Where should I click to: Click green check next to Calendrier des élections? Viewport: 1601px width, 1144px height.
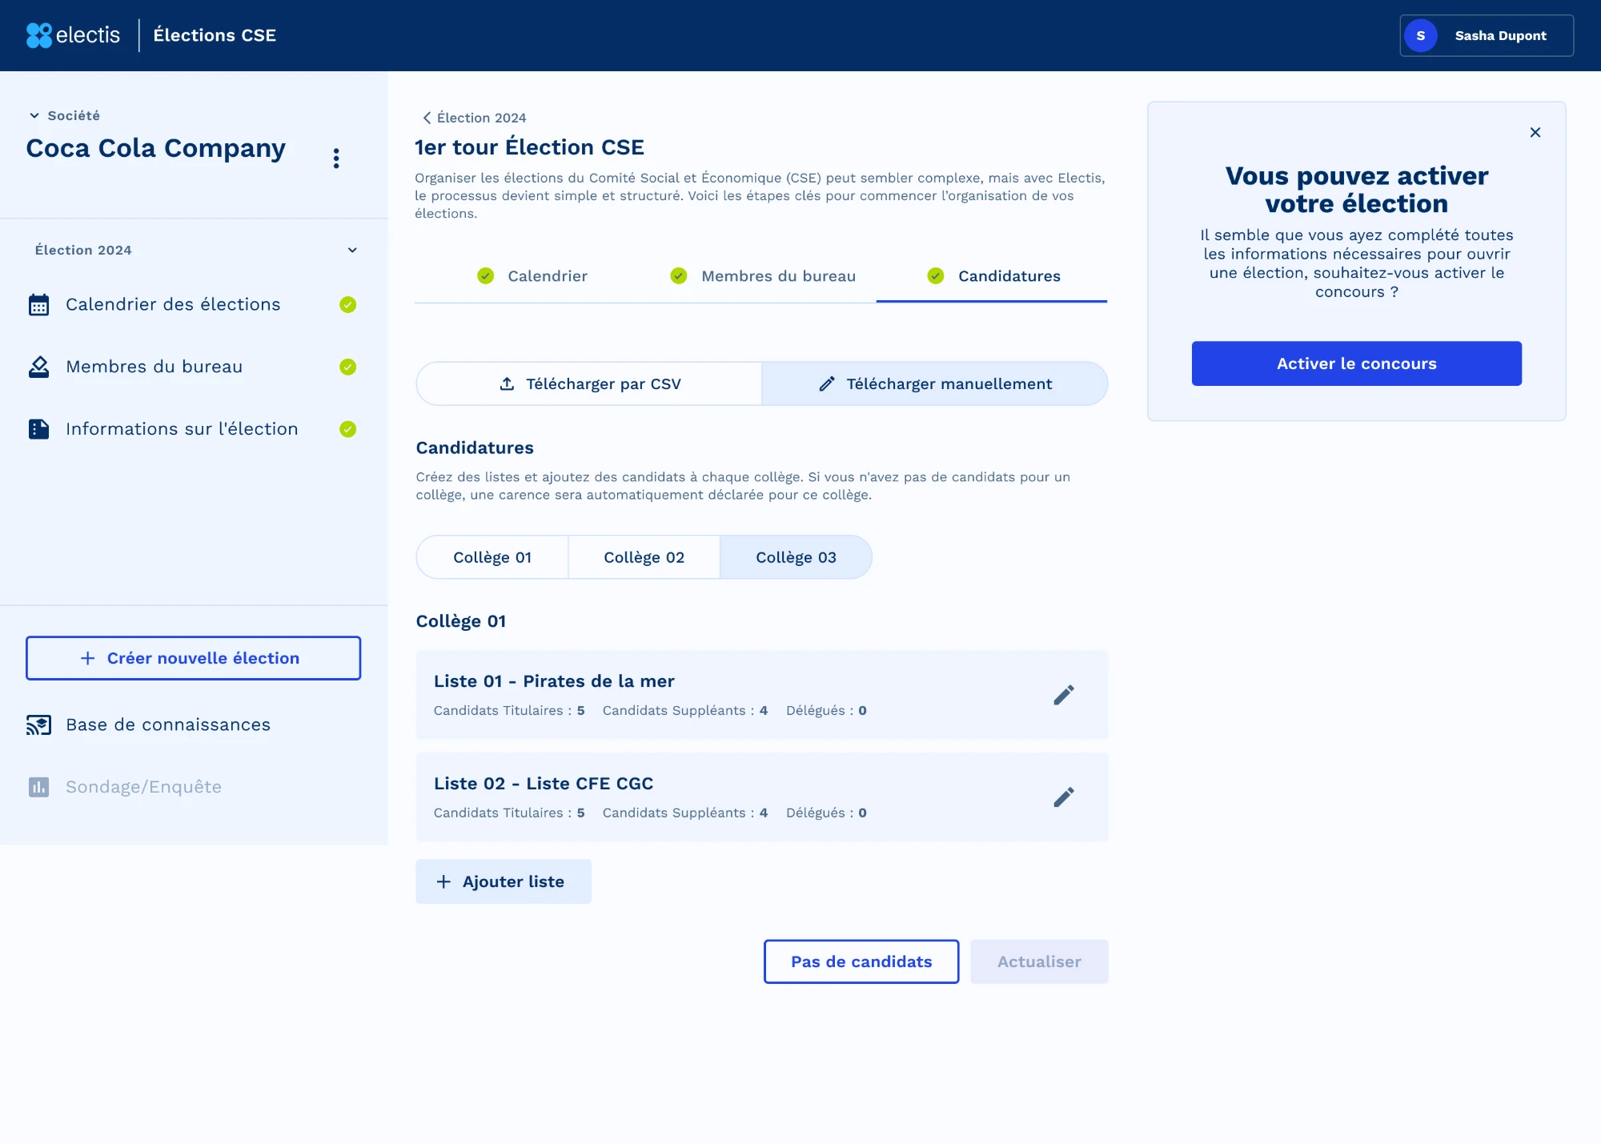pyautogui.click(x=347, y=304)
